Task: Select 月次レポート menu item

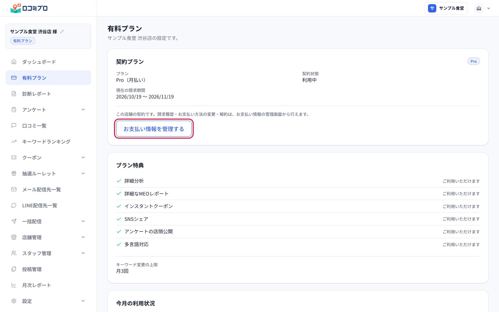Action: click(48, 285)
